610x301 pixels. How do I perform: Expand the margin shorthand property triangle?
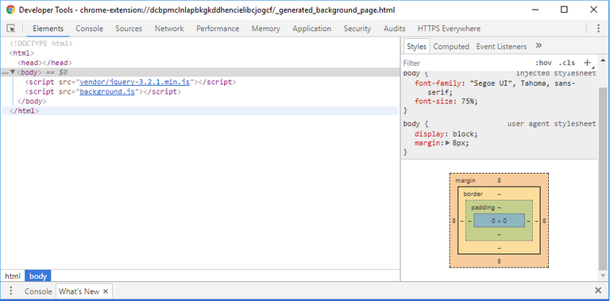pos(448,143)
